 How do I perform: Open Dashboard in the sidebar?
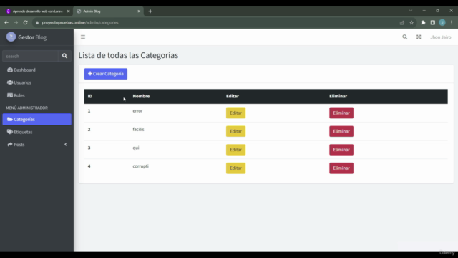pos(36,70)
